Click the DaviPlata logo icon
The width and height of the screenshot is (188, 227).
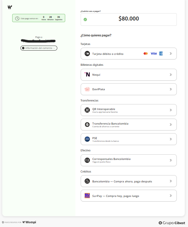click(x=87, y=89)
